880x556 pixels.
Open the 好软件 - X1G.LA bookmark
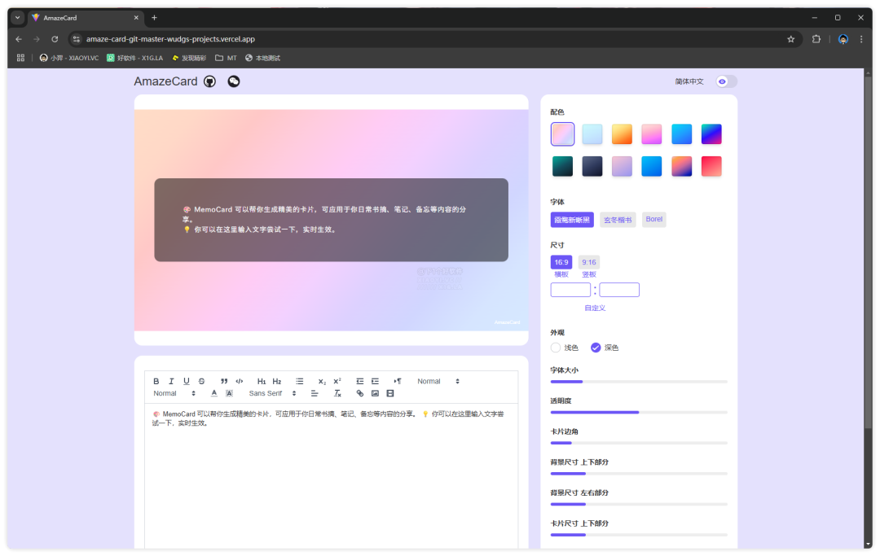point(134,58)
